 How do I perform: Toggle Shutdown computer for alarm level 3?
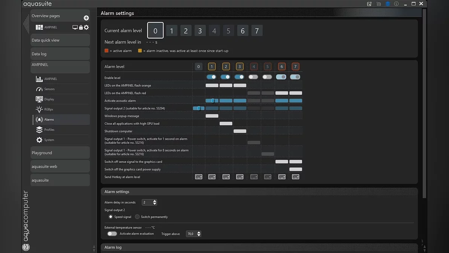pos(240,131)
